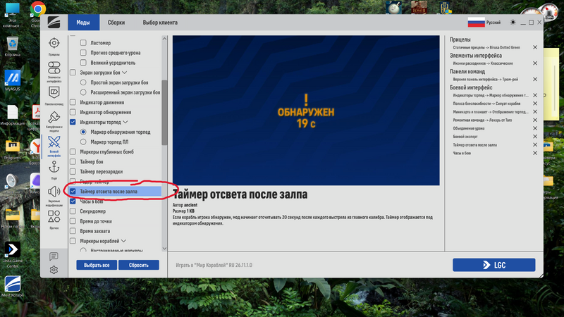
Task: Select Простой экран загрузки боя option
Action: [83, 82]
